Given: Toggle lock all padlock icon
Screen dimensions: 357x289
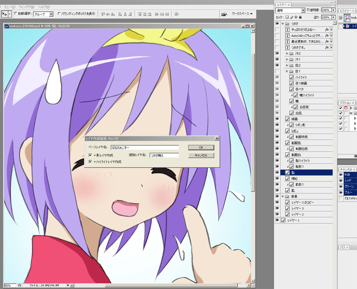Looking at the screenshot, I should (300, 17).
